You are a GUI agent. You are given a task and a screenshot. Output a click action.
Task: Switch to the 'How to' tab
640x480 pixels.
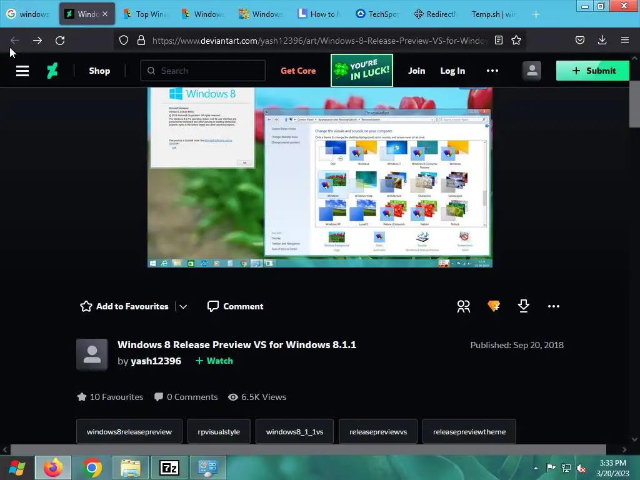(319, 14)
